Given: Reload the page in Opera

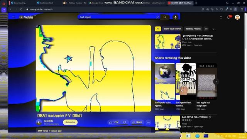Looking at the screenshot, I should [21, 9].
